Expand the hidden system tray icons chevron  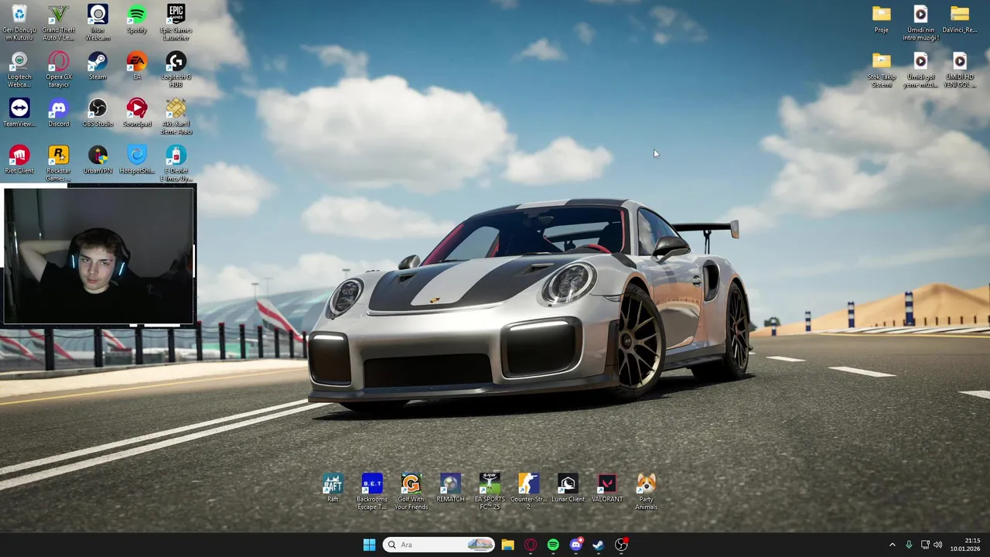coord(892,545)
